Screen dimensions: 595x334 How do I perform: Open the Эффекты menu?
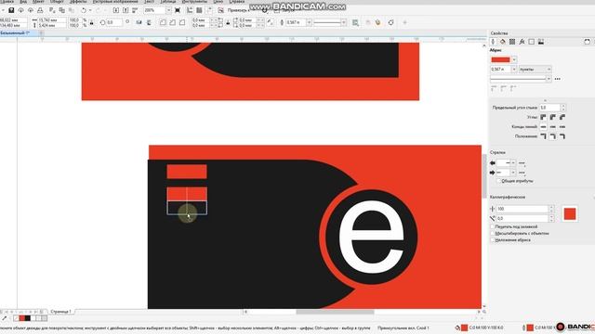click(x=78, y=2)
